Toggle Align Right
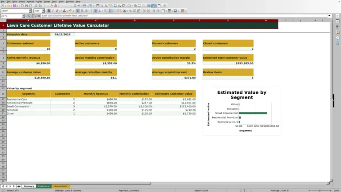341x192 pixels. pyautogui.click(x=86, y=11)
